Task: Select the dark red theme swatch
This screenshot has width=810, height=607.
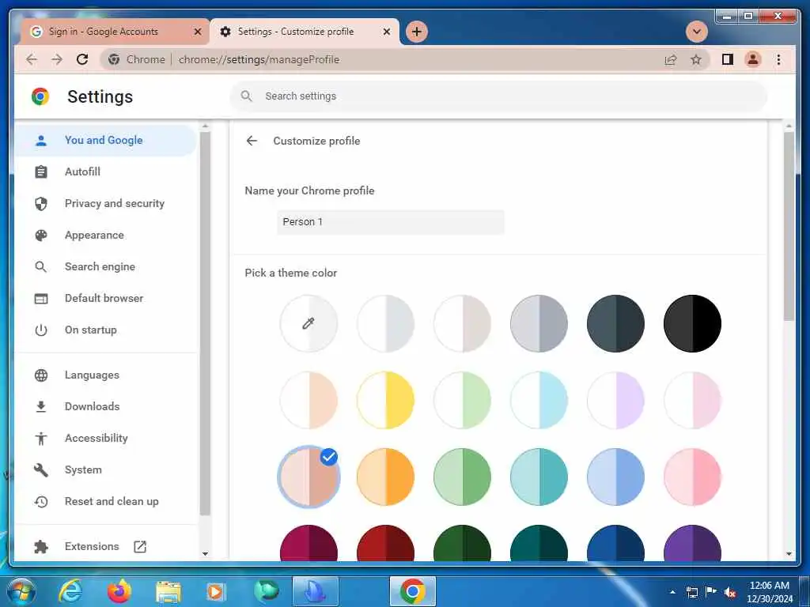Action: point(385,543)
